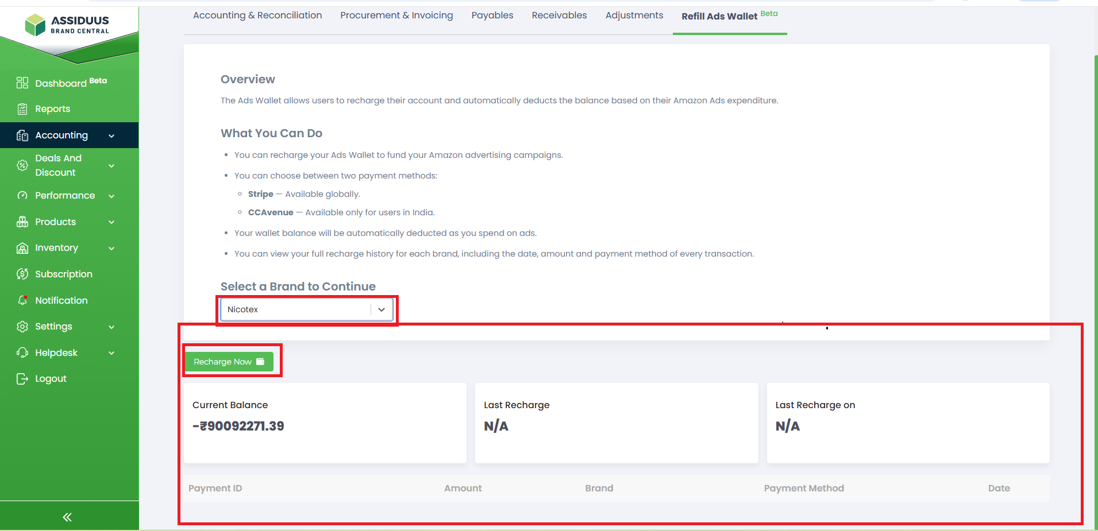Screen dimensions: 1098x531
Task: Expand the Settings submenu arrow
Action: [x=111, y=327]
